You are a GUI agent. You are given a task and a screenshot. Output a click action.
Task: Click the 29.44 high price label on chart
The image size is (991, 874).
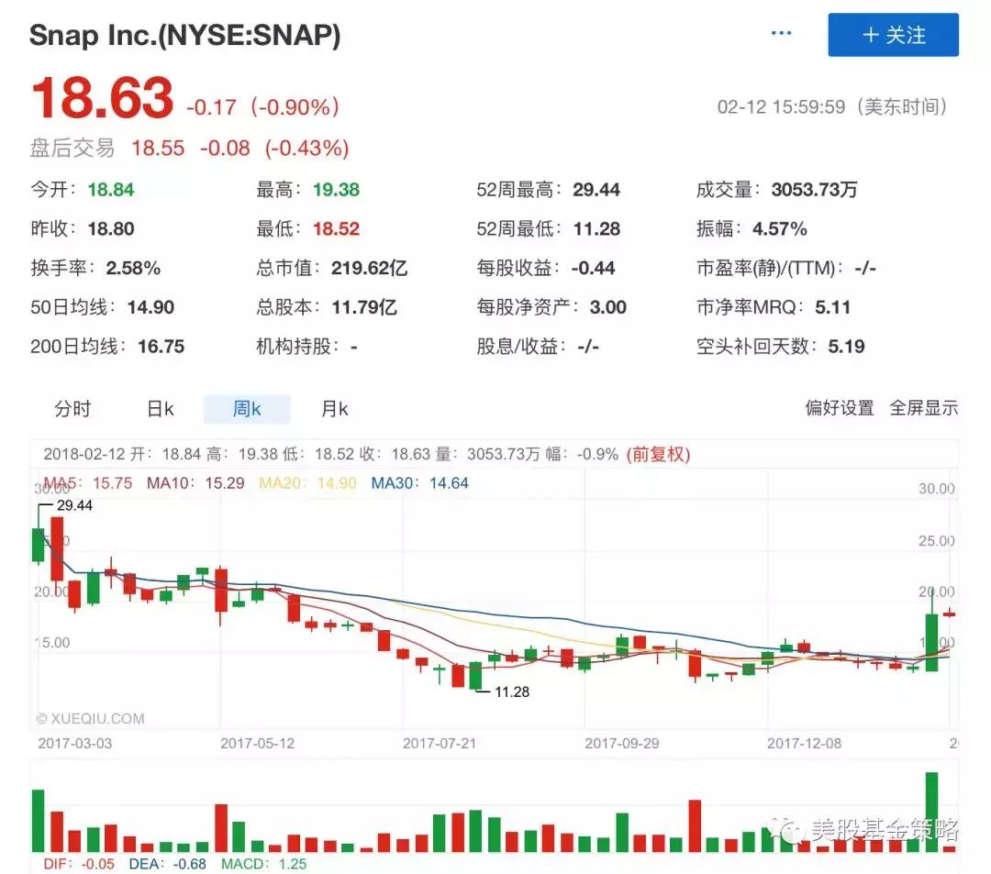75,504
